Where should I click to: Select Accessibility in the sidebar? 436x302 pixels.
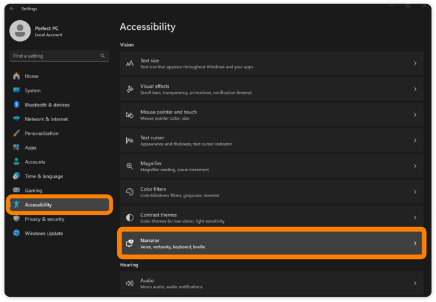[x=59, y=204]
